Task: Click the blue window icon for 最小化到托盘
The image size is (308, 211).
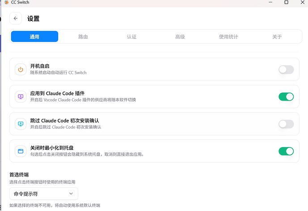Action: [x=21, y=151]
